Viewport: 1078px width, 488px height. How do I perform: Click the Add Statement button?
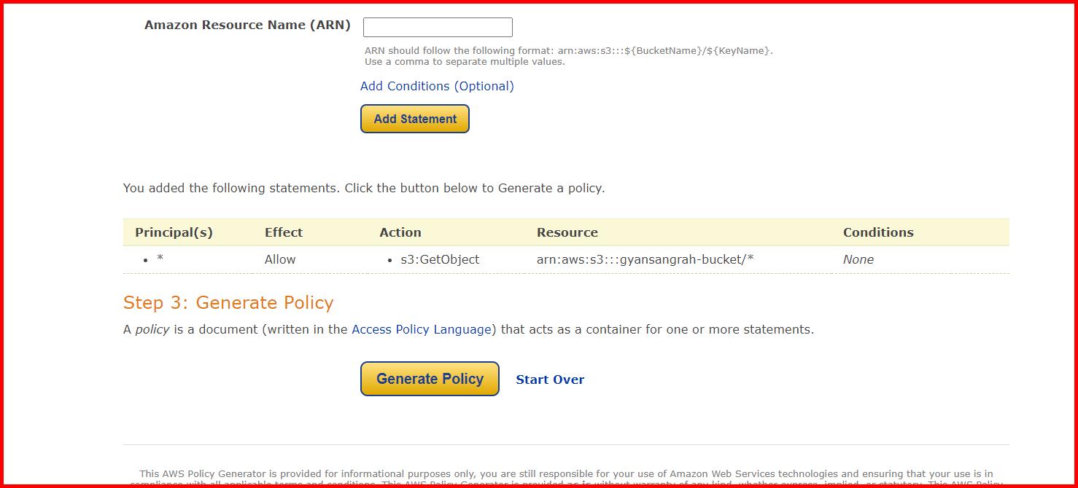point(414,118)
